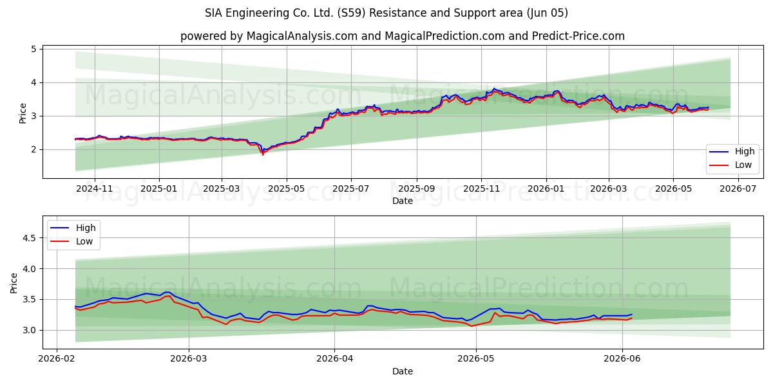Click the '3.0' y-axis tick on bottom chart

31,330
